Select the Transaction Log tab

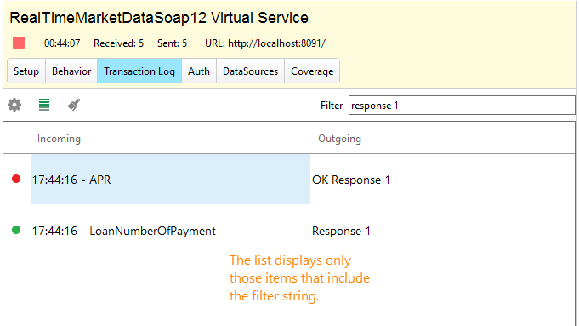(139, 71)
